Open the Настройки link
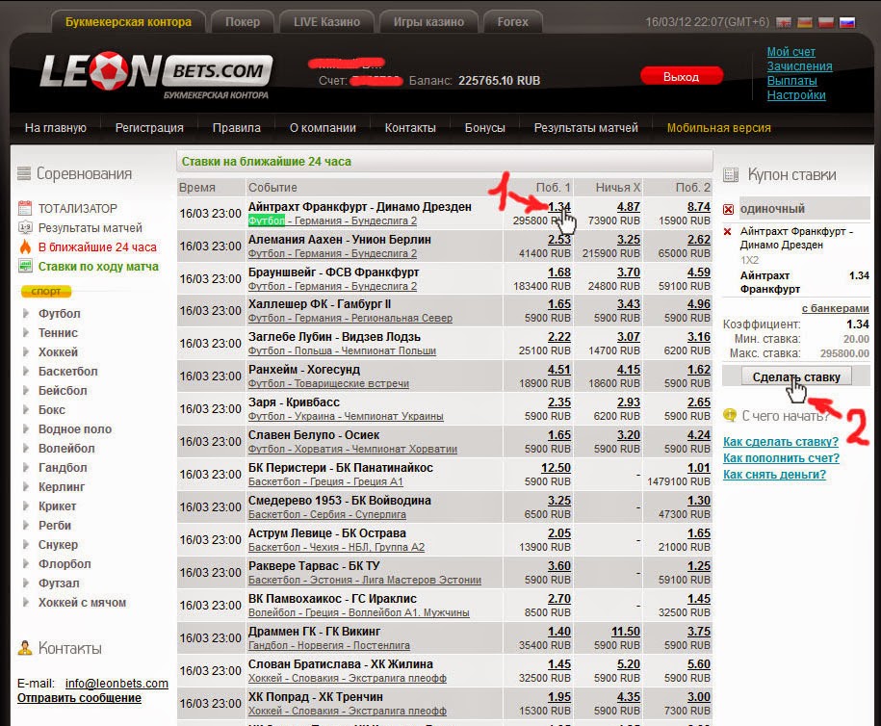This screenshot has height=726, width=881. click(796, 95)
